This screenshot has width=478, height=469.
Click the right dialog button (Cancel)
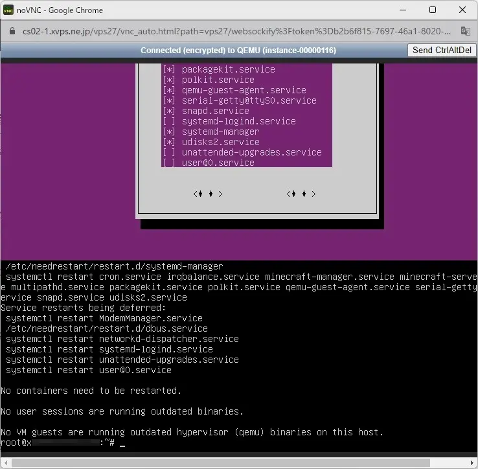tap(301, 194)
